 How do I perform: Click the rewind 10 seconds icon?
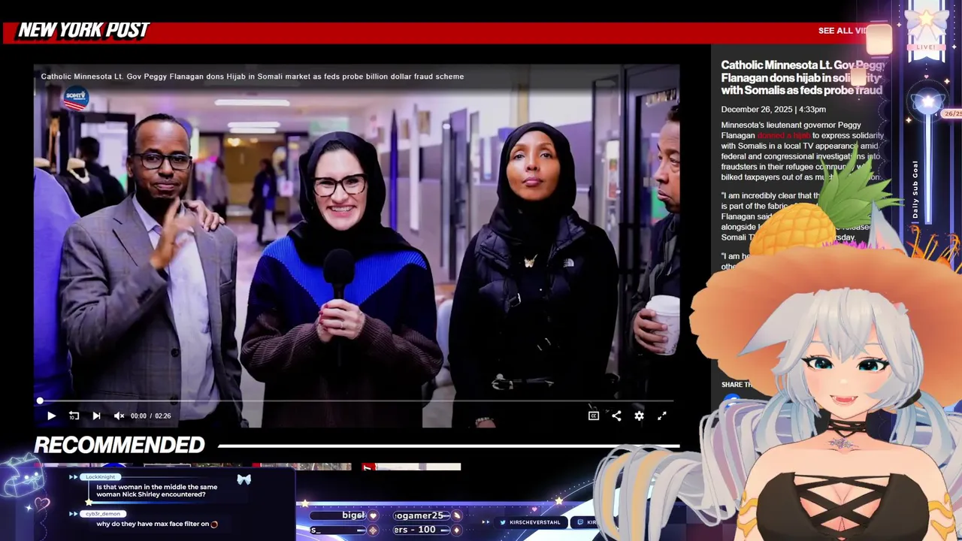[74, 416]
